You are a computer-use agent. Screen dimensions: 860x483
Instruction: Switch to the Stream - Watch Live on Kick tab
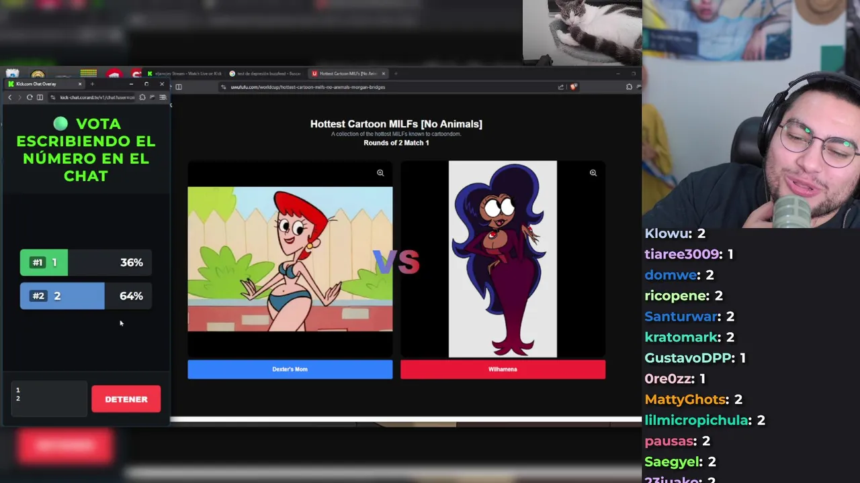[185, 73]
